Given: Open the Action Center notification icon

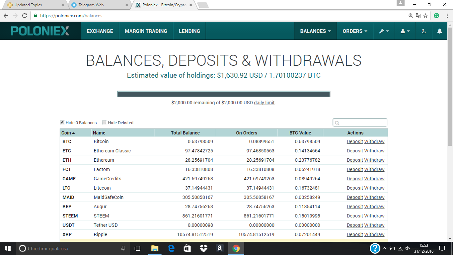Looking at the screenshot, I should [x=442, y=248].
